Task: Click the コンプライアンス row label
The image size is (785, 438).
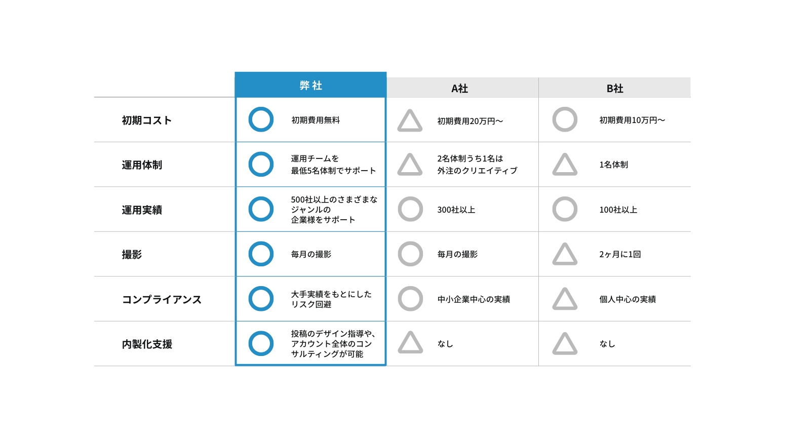Action: click(162, 299)
